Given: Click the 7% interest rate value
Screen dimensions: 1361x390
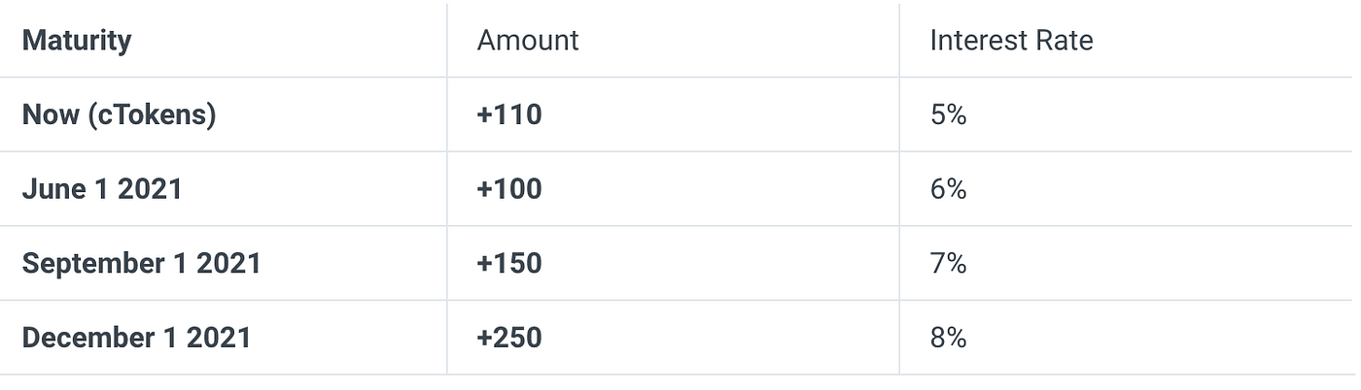Looking at the screenshot, I should pyautogui.click(x=948, y=264).
